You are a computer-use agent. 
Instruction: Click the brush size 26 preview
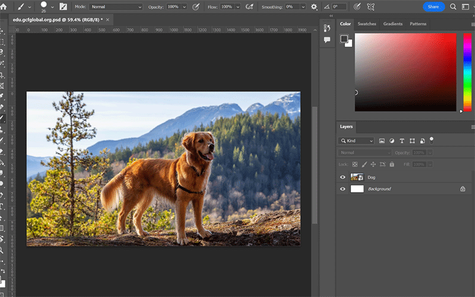coord(43,7)
